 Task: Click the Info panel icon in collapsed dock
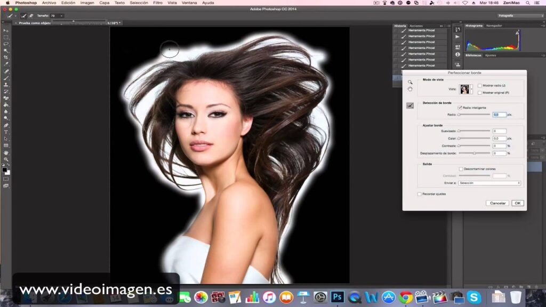pyautogui.click(x=457, y=54)
